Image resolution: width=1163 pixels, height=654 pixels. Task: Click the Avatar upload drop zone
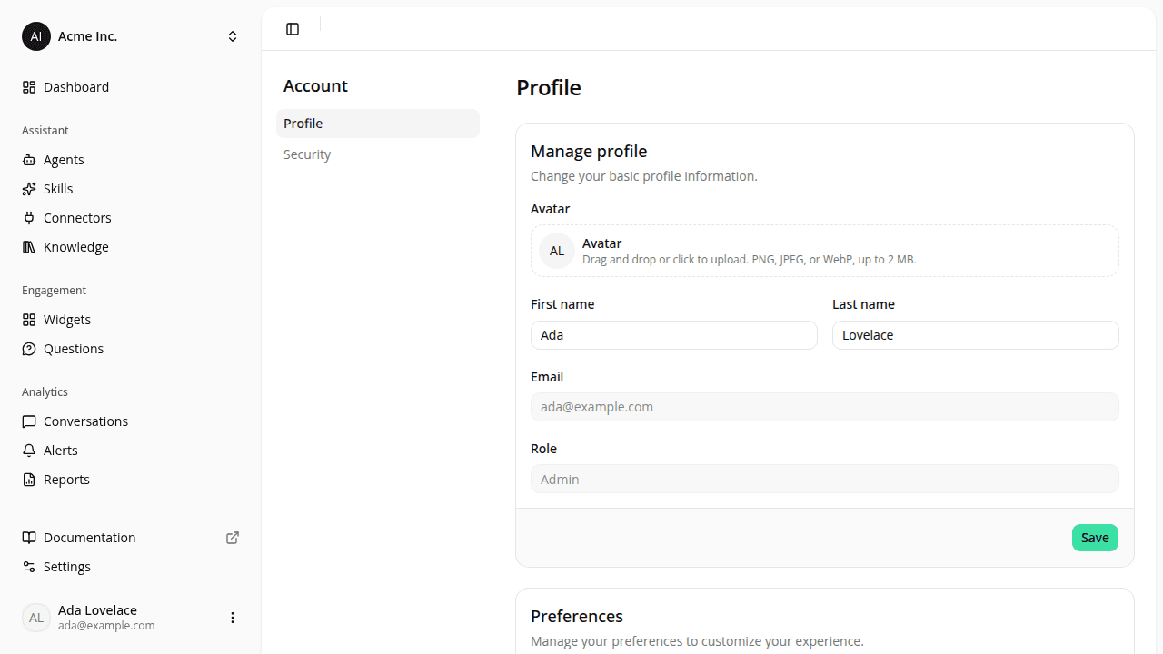tap(825, 251)
